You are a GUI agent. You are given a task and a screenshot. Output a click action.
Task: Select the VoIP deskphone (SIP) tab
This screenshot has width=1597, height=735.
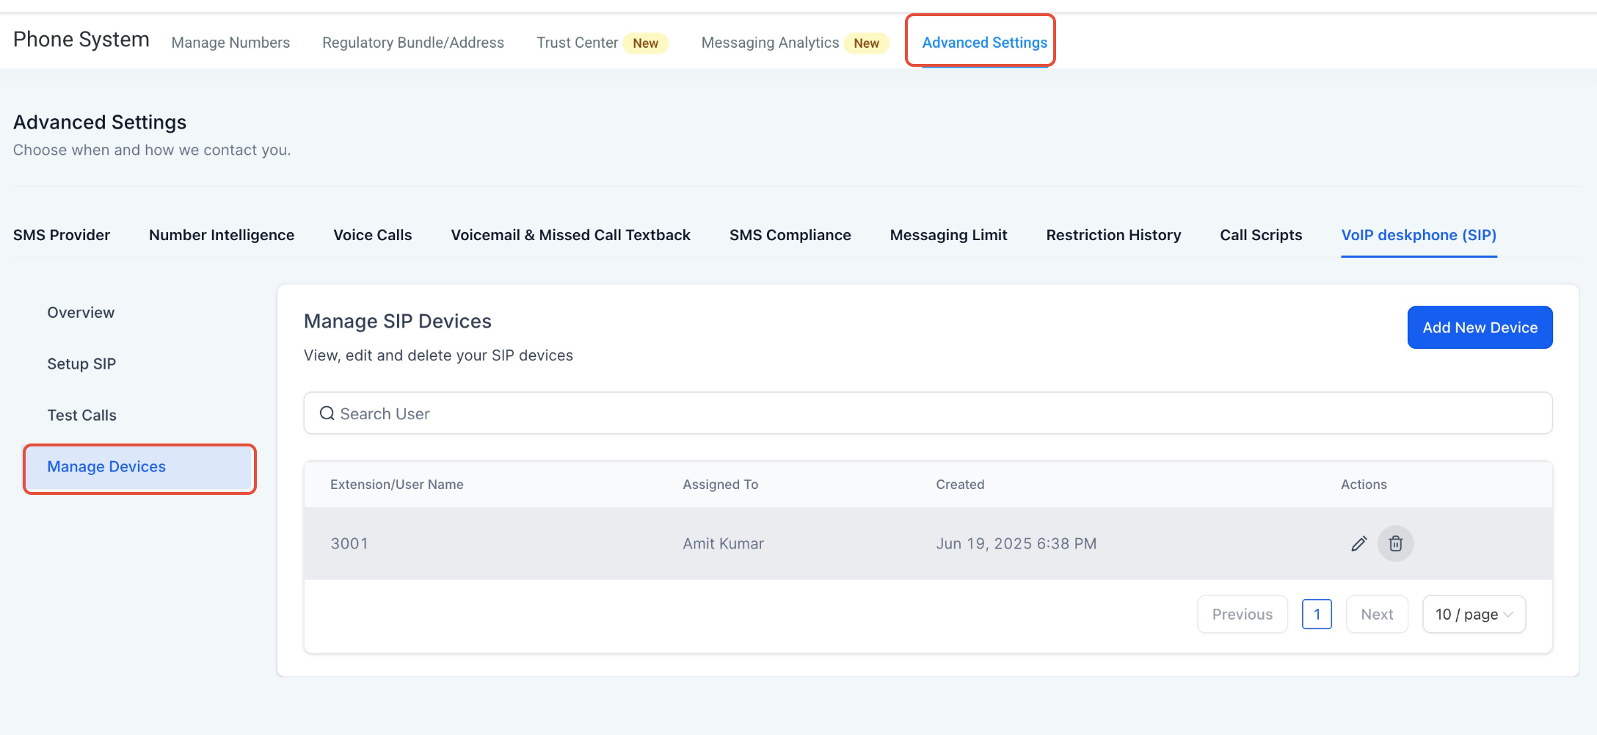click(x=1419, y=235)
